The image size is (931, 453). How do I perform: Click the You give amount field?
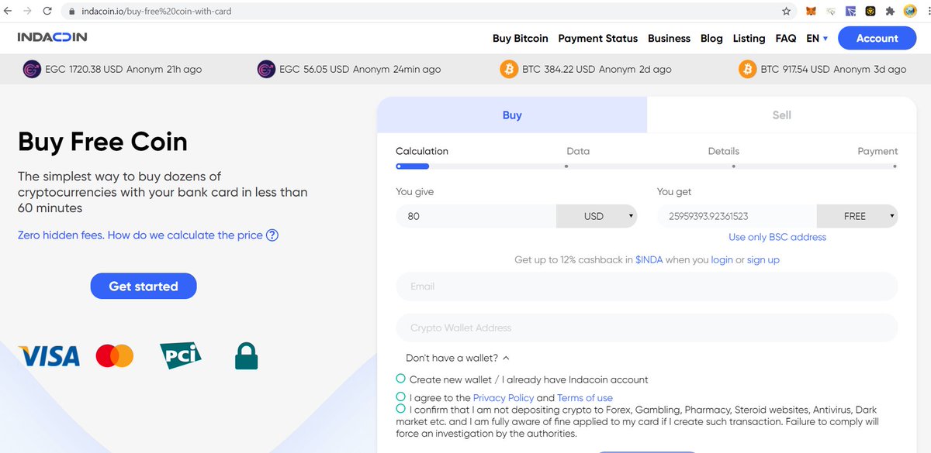coord(476,216)
